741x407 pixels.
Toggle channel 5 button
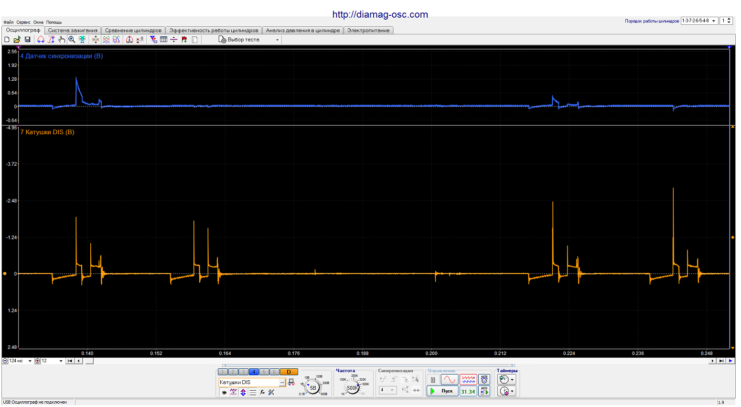coord(264,372)
